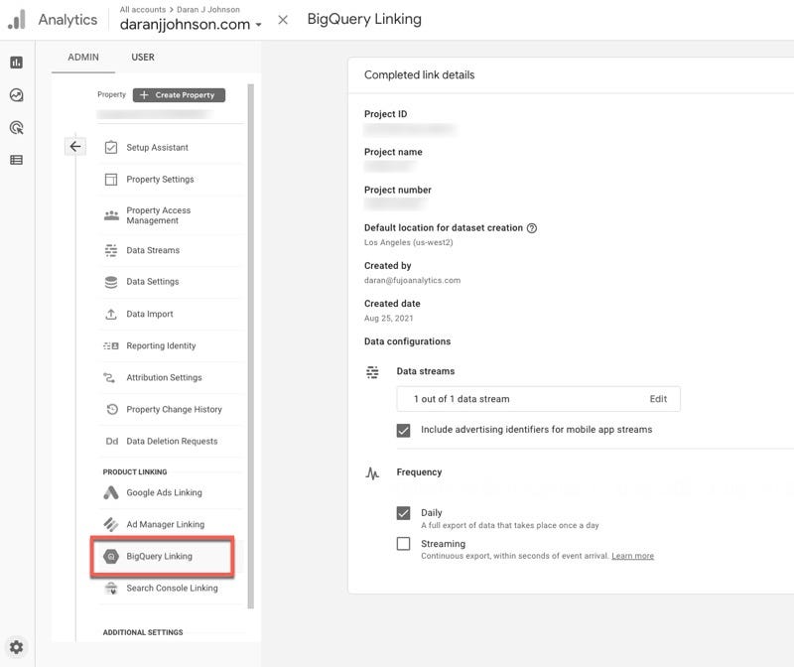The height and width of the screenshot is (667, 794).
Task: Open Reports via the bar-chart sidebar icon
Action: [x=14, y=62]
